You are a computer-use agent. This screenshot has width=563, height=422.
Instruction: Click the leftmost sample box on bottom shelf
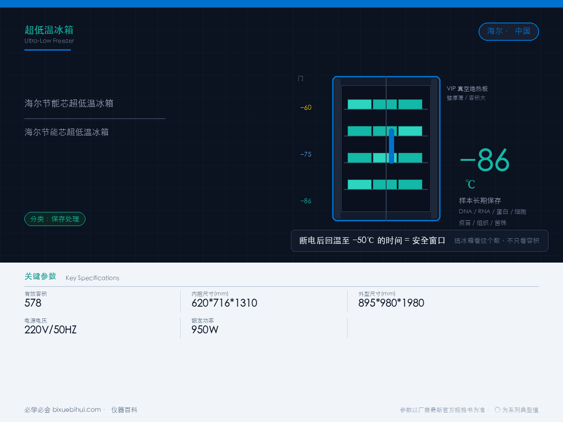tap(359, 184)
